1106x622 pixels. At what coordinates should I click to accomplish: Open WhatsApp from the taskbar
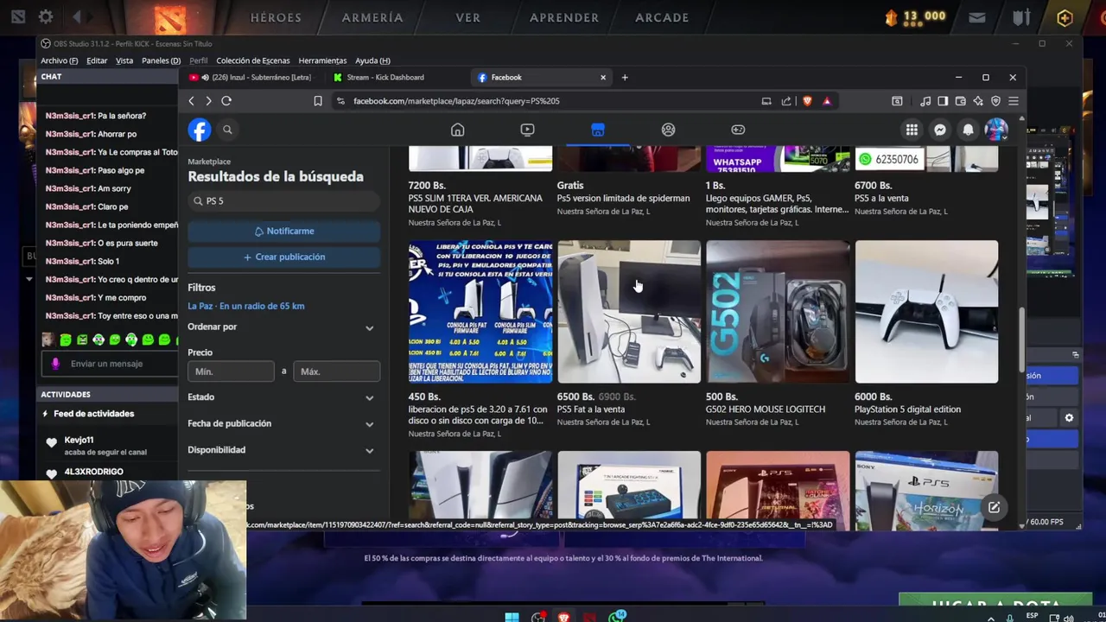click(x=617, y=617)
